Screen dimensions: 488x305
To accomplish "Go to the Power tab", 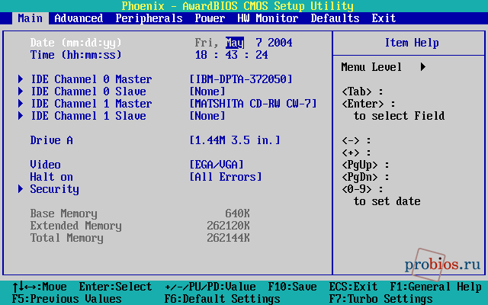I will click(210, 18).
